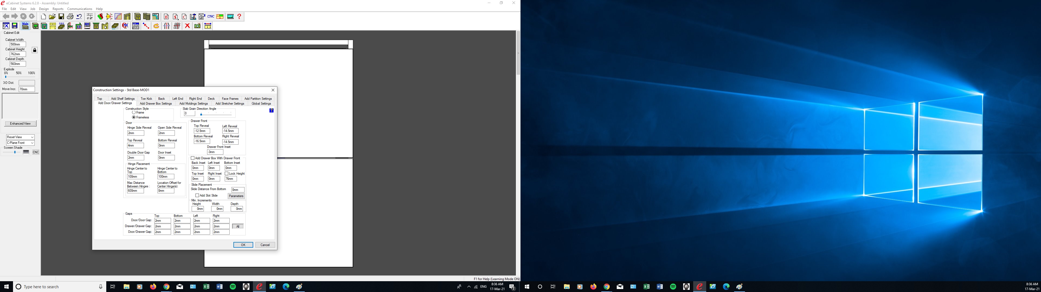Adjust the Slab Grain Direction Angle slider
This screenshot has height=292, width=1041.
click(201, 115)
